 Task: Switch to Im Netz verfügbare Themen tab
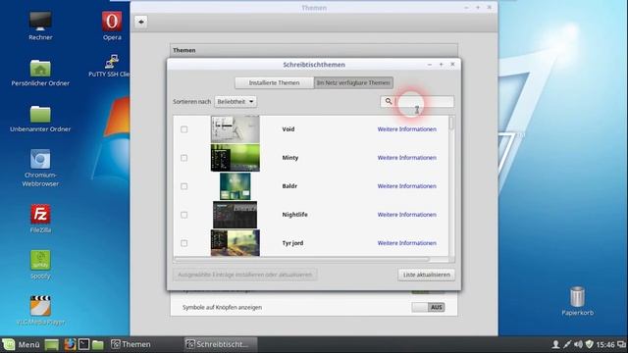(353, 82)
